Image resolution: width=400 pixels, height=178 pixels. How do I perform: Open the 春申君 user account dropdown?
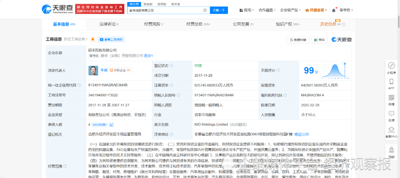(346, 10)
